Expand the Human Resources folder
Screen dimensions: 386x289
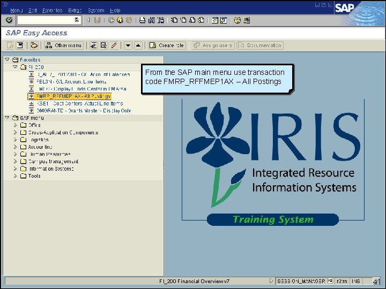click(15, 154)
